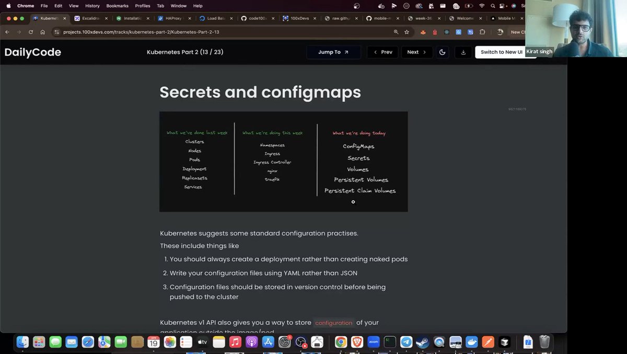
Task: Open App Store from the dock
Action: [268, 342]
